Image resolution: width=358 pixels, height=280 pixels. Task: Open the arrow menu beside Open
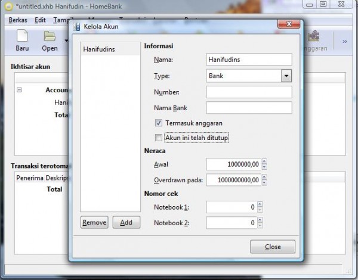coord(66,41)
